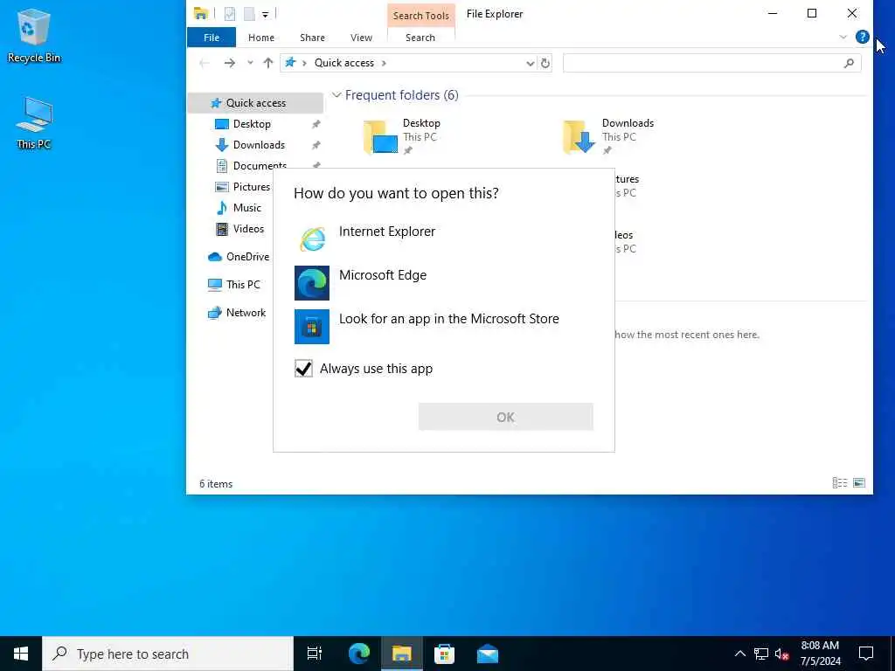Open the address bar history dropdown
The height and width of the screenshot is (671, 895).
pos(530,63)
